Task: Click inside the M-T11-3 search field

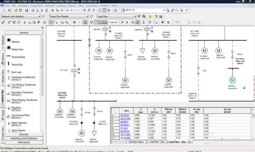Action: (x=144, y=10)
